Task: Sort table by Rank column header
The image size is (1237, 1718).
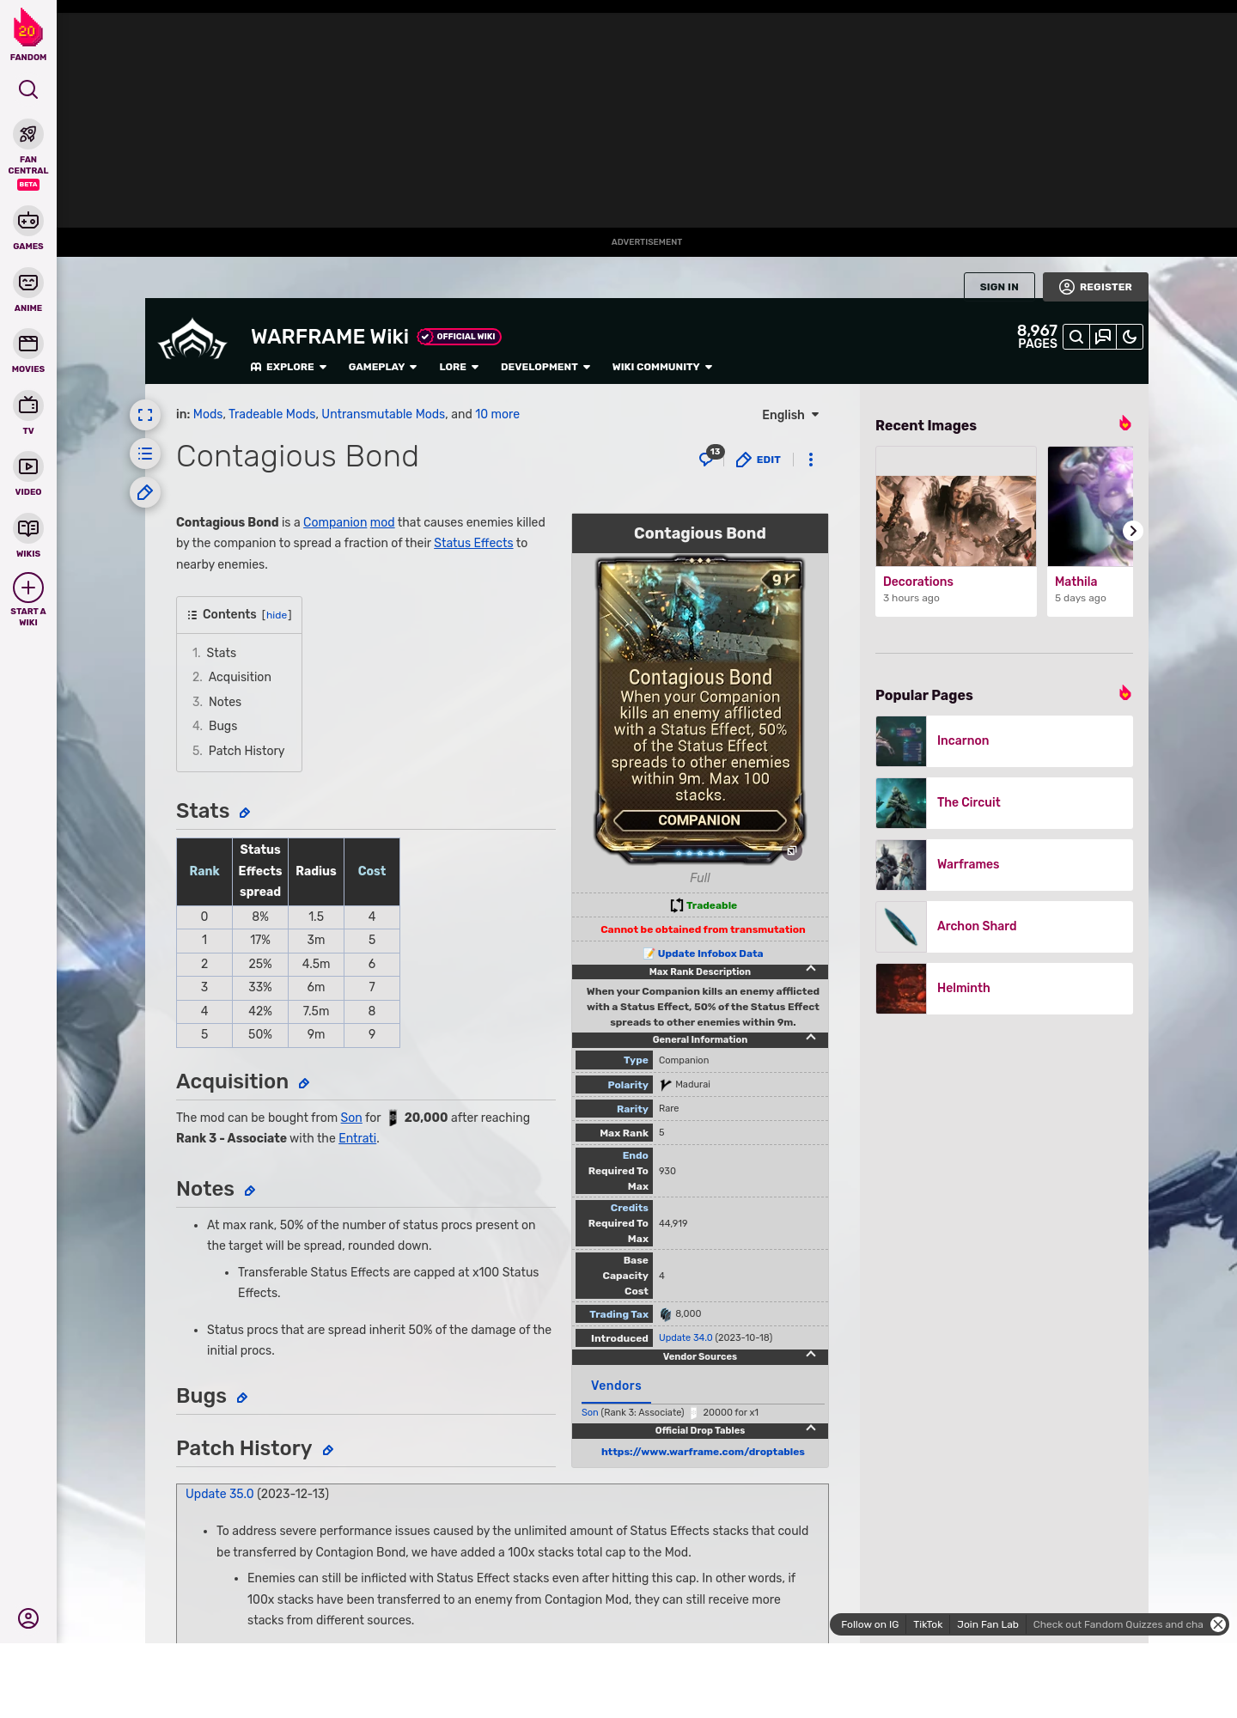Action: click(204, 871)
